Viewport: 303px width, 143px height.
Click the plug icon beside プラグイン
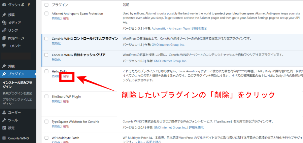click(4, 74)
